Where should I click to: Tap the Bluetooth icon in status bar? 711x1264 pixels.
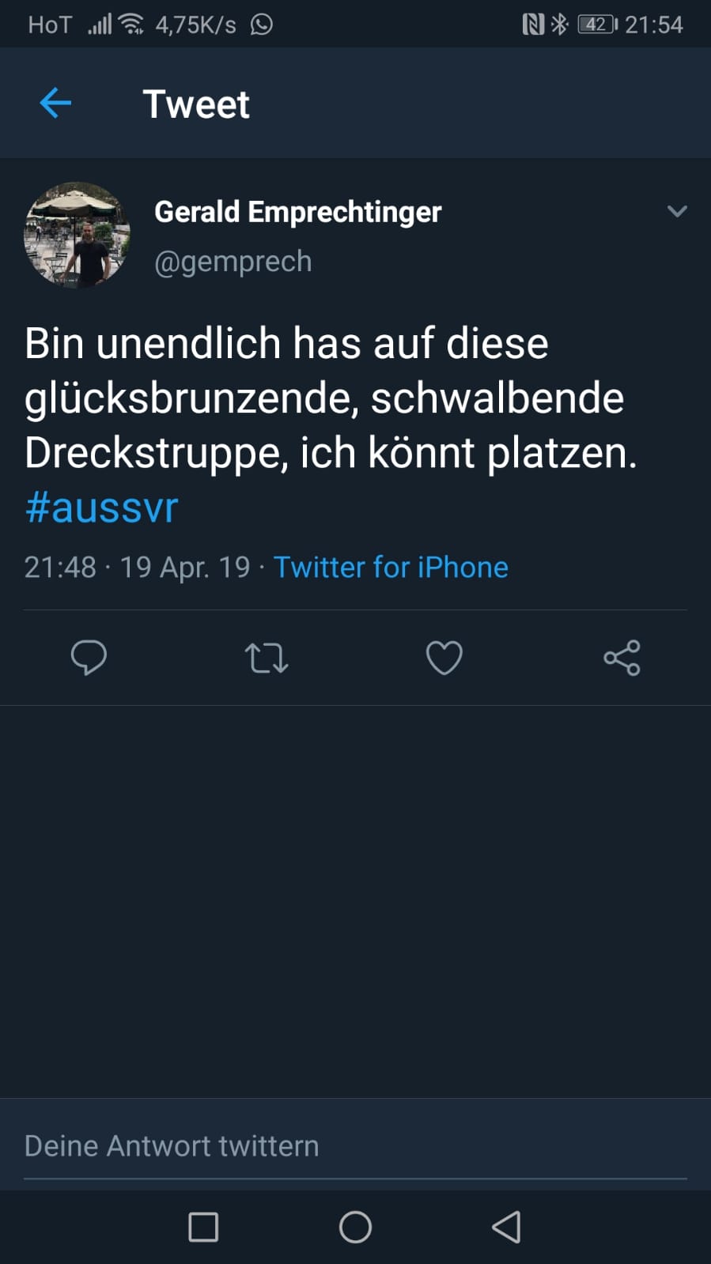[560, 25]
